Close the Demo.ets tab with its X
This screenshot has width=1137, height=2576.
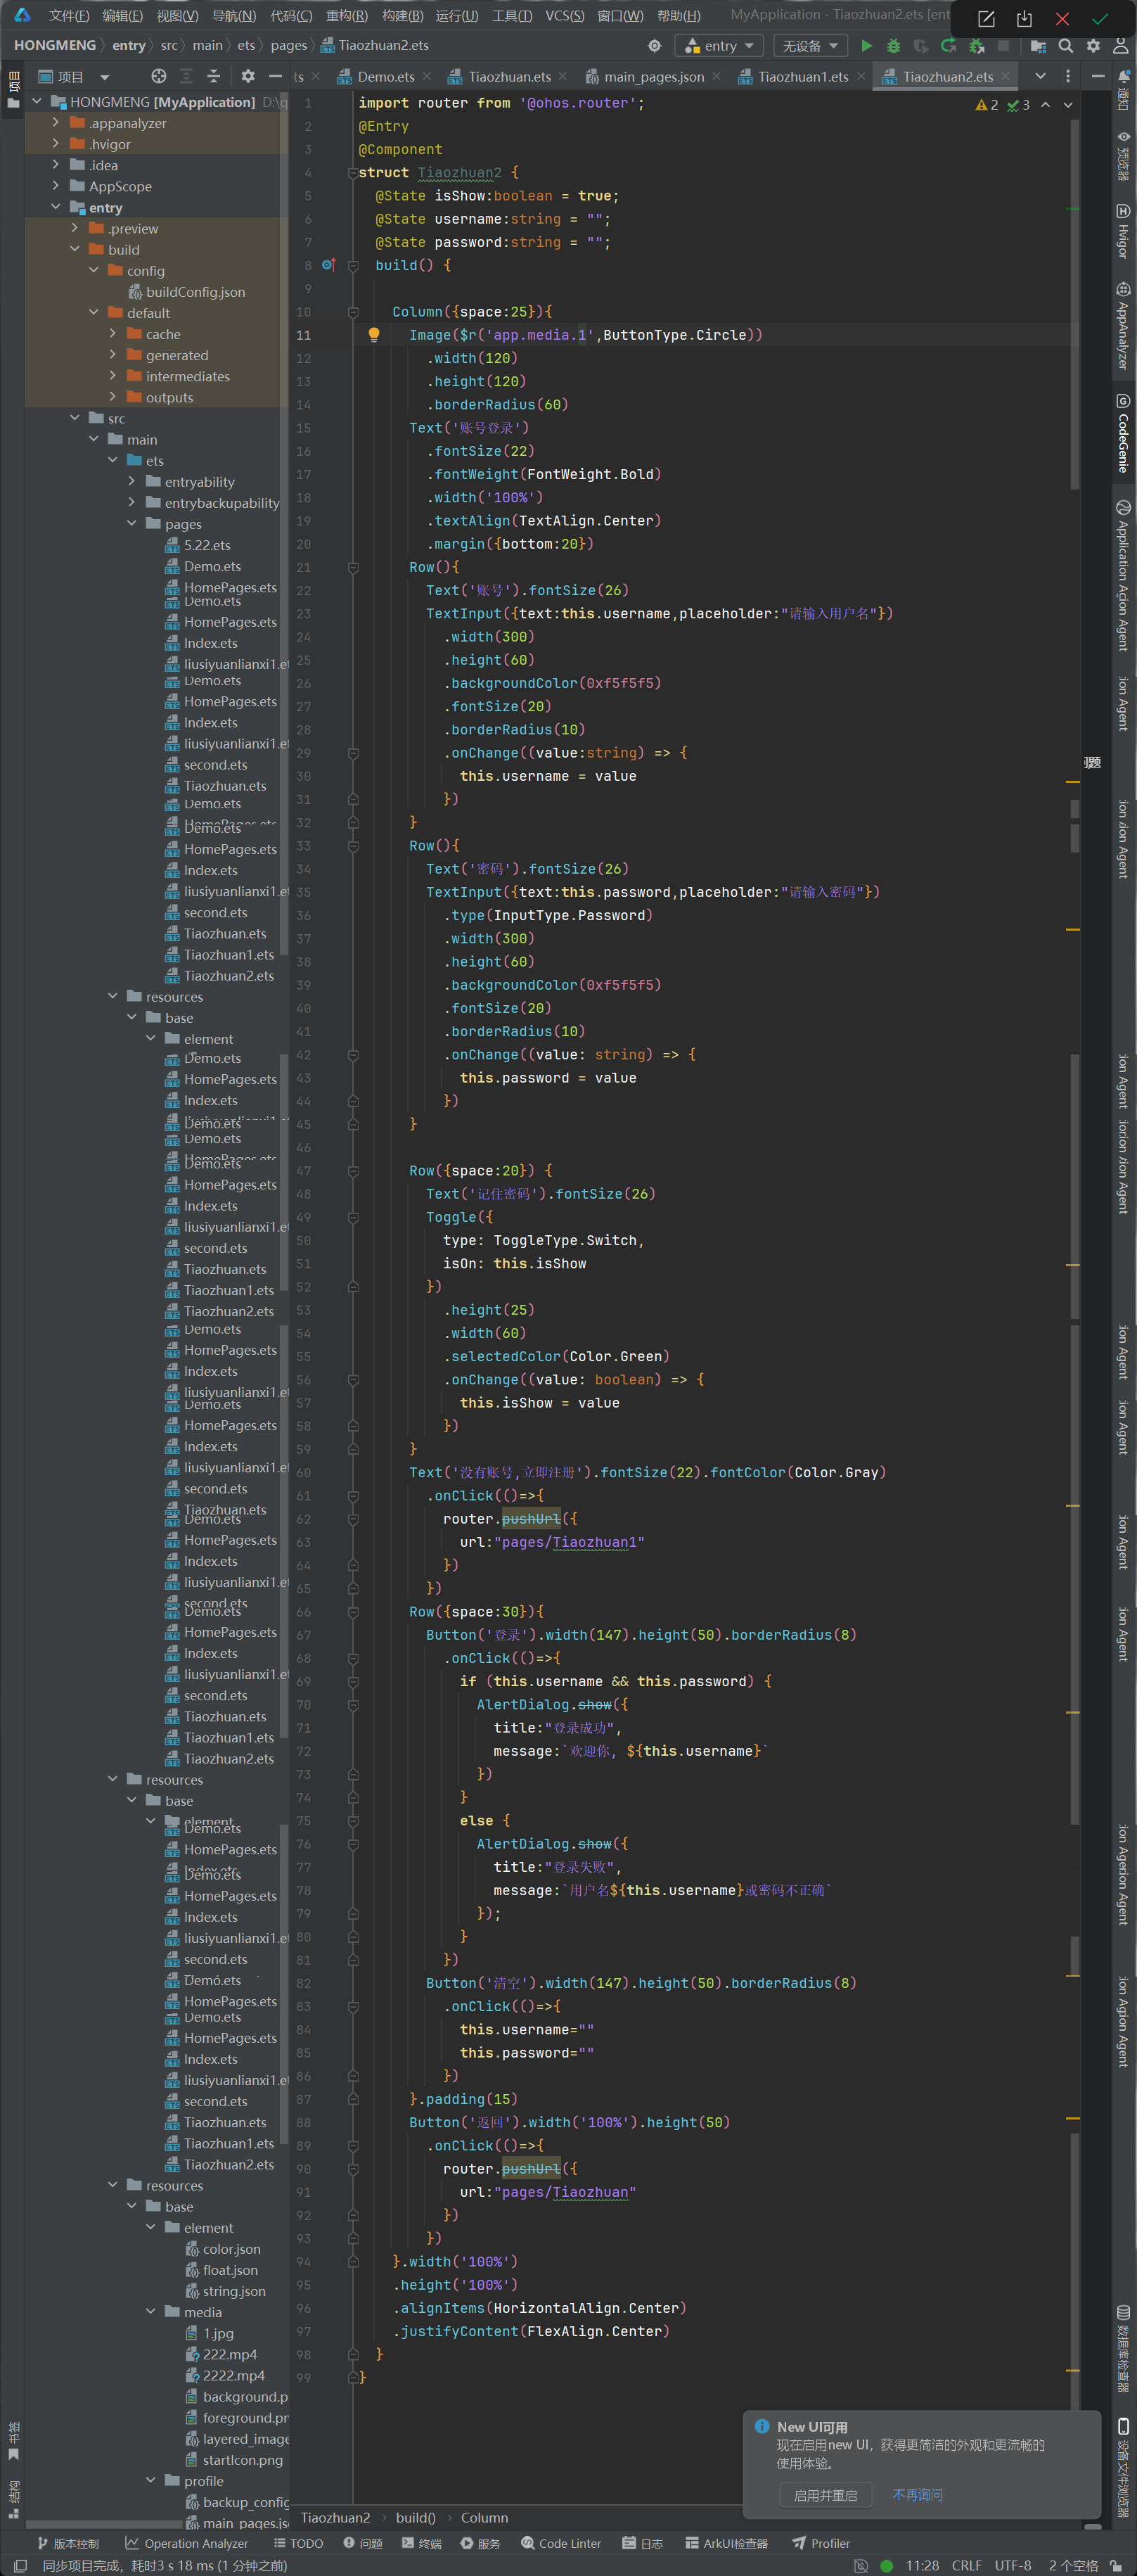[x=427, y=76]
